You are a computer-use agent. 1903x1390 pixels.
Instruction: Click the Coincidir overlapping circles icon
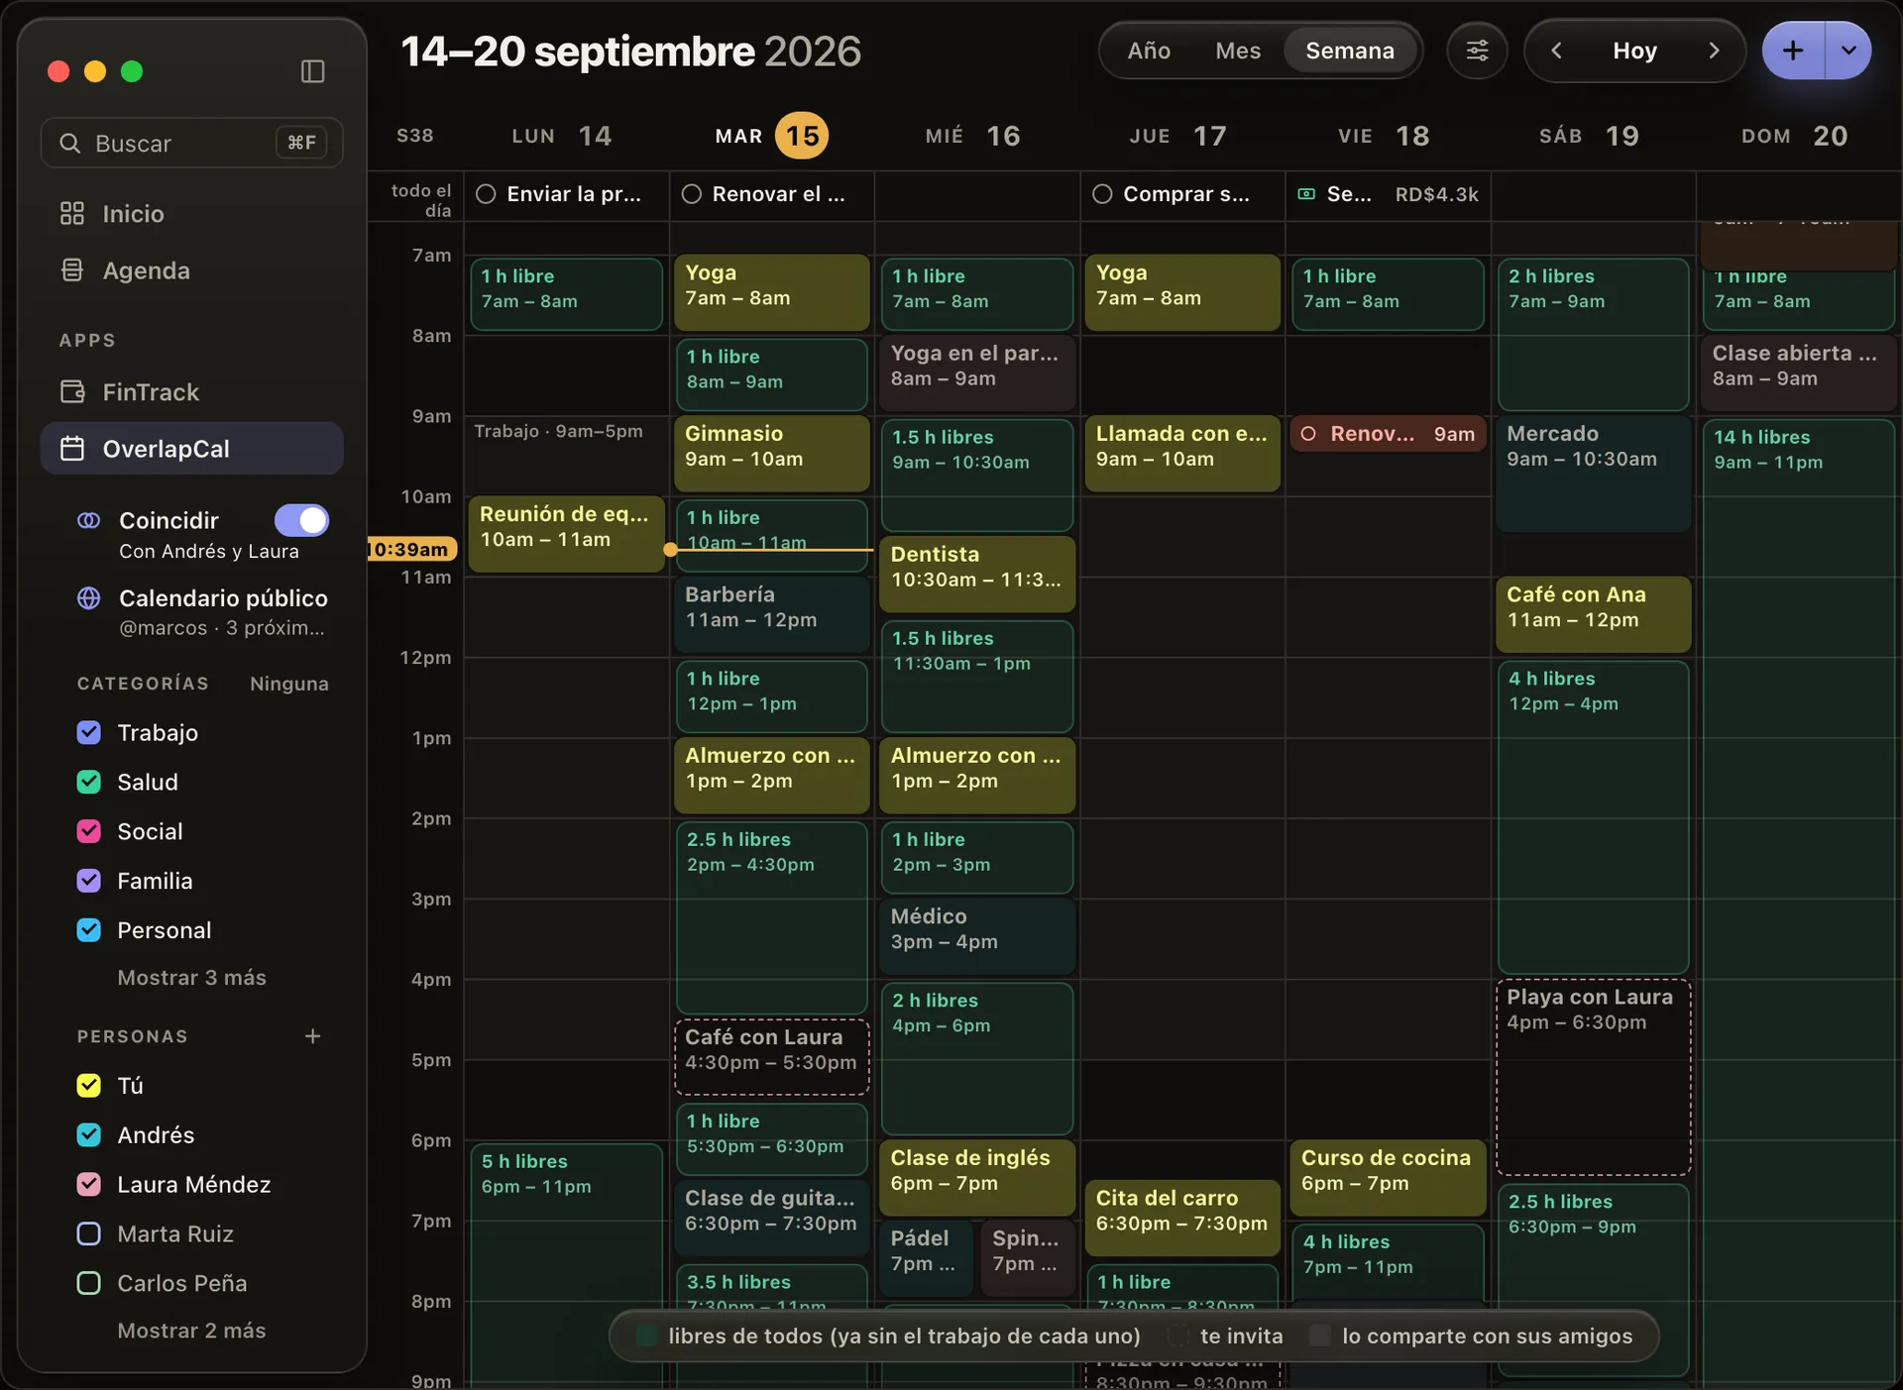pos(89,520)
